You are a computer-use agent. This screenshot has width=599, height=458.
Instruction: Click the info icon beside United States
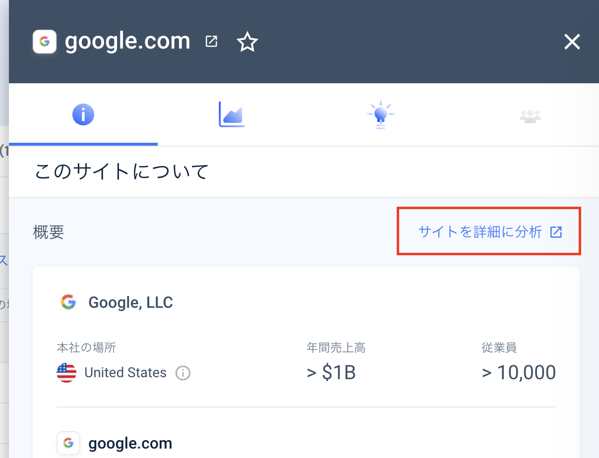(183, 373)
